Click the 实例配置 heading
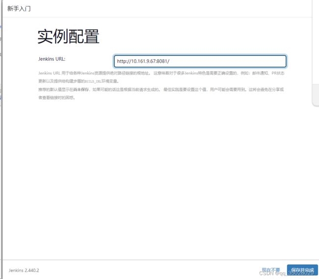The width and height of the screenshot is (319, 279). 68,36
